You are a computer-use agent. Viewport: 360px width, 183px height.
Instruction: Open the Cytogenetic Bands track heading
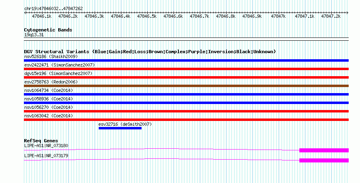[48, 30]
